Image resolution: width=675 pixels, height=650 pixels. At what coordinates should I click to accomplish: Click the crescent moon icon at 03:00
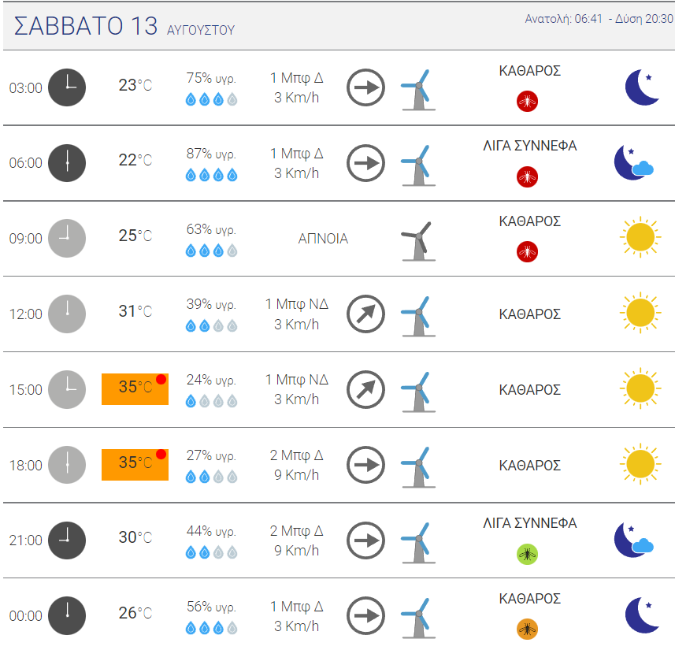coord(642,87)
